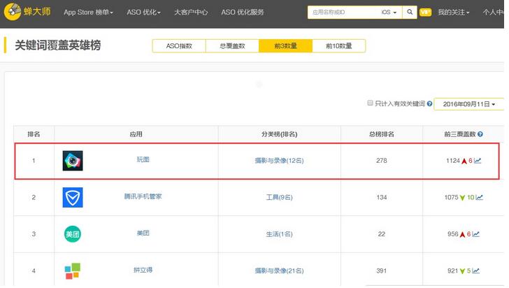The image size is (509, 288).
Task: Click the 排名 column header
Action: coord(34,134)
